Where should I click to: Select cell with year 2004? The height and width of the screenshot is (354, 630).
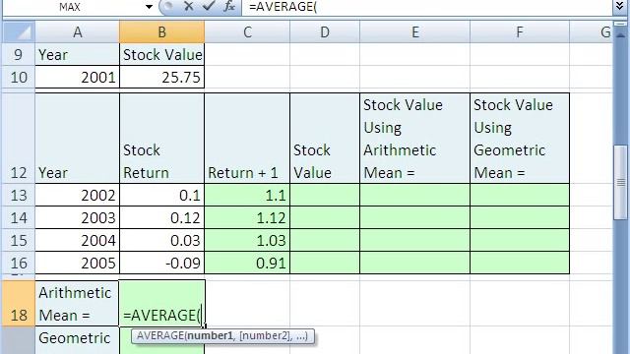[x=77, y=240]
